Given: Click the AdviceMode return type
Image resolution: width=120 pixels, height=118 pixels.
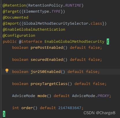Looking at the screenshot, I should (x=24, y=96).
